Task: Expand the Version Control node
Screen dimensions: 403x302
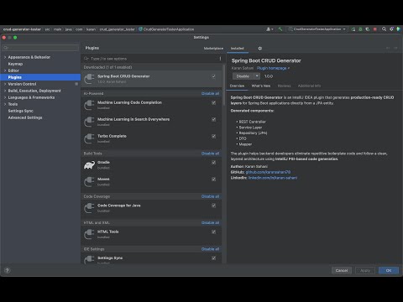Action: click(x=5, y=84)
